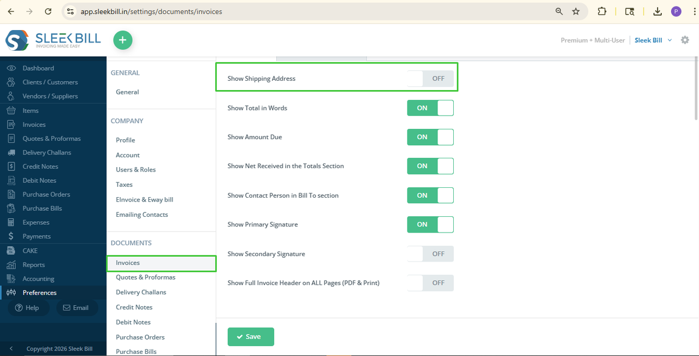Screen dimensions: 699x356
Task: Open the browser profile avatar P
Action: (x=676, y=11)
